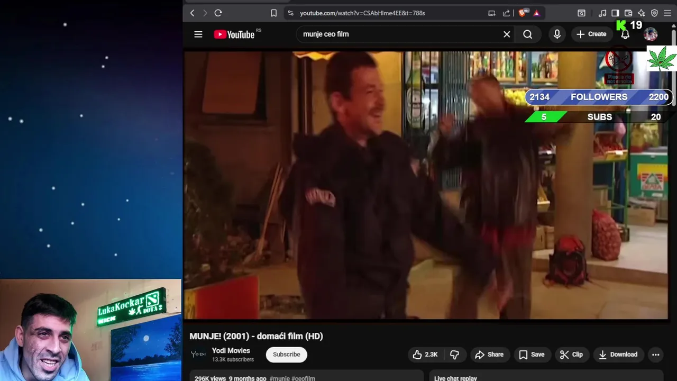Screen dimensions: 677x381
Task: Bookmark this page with the bookmark icon
Action: click(273, 13)
